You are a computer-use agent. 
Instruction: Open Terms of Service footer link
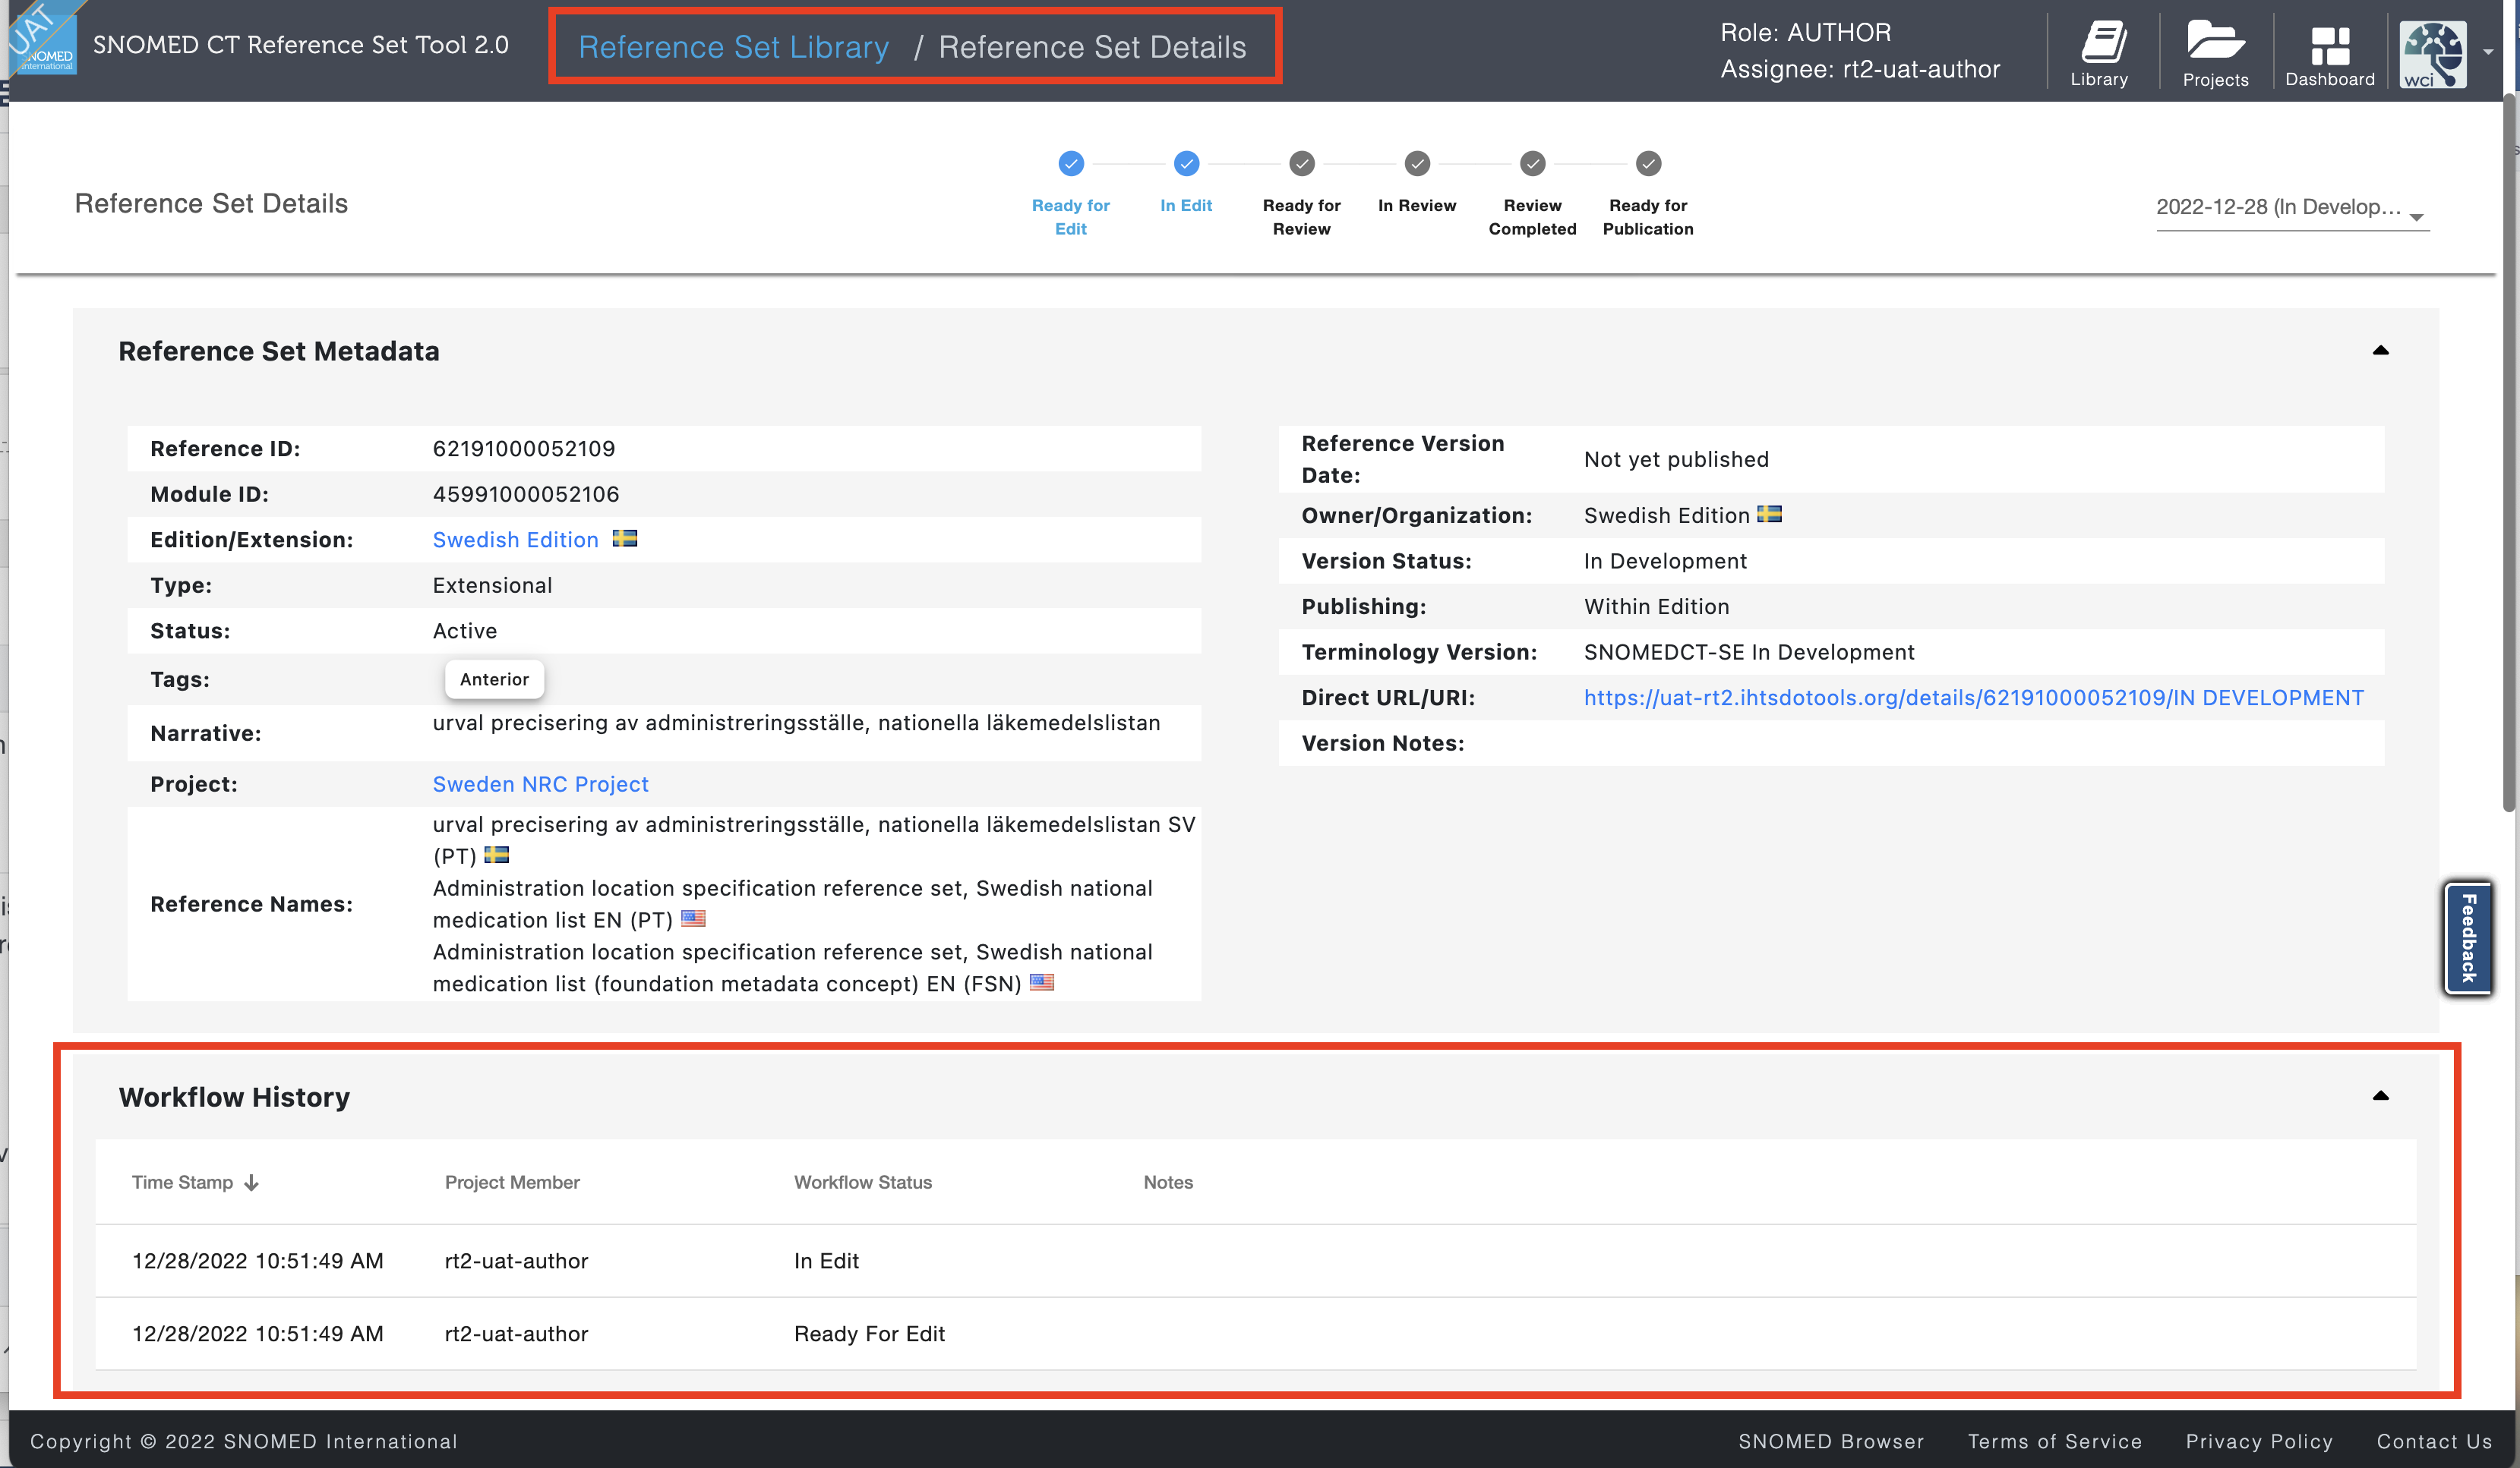[x=2055, y=1441]
